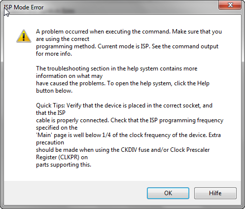Click the 'Quick Tips: Verify' text line
This screenshot has height=209, width=245.
(x=124, y=105)
